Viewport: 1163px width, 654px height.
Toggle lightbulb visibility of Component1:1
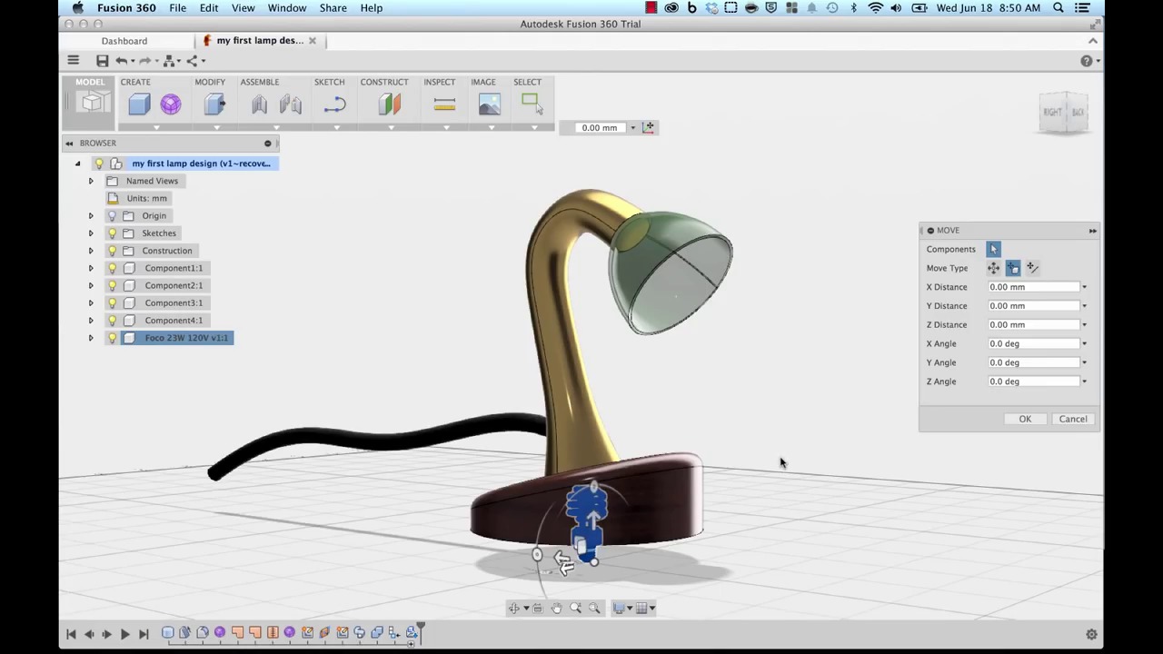pyautogui.click(x=112, y=268)
